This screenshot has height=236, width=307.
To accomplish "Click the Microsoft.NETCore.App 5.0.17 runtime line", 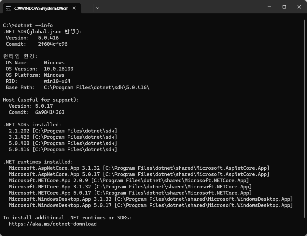I will pyautogui.click(x=130, y=193).
